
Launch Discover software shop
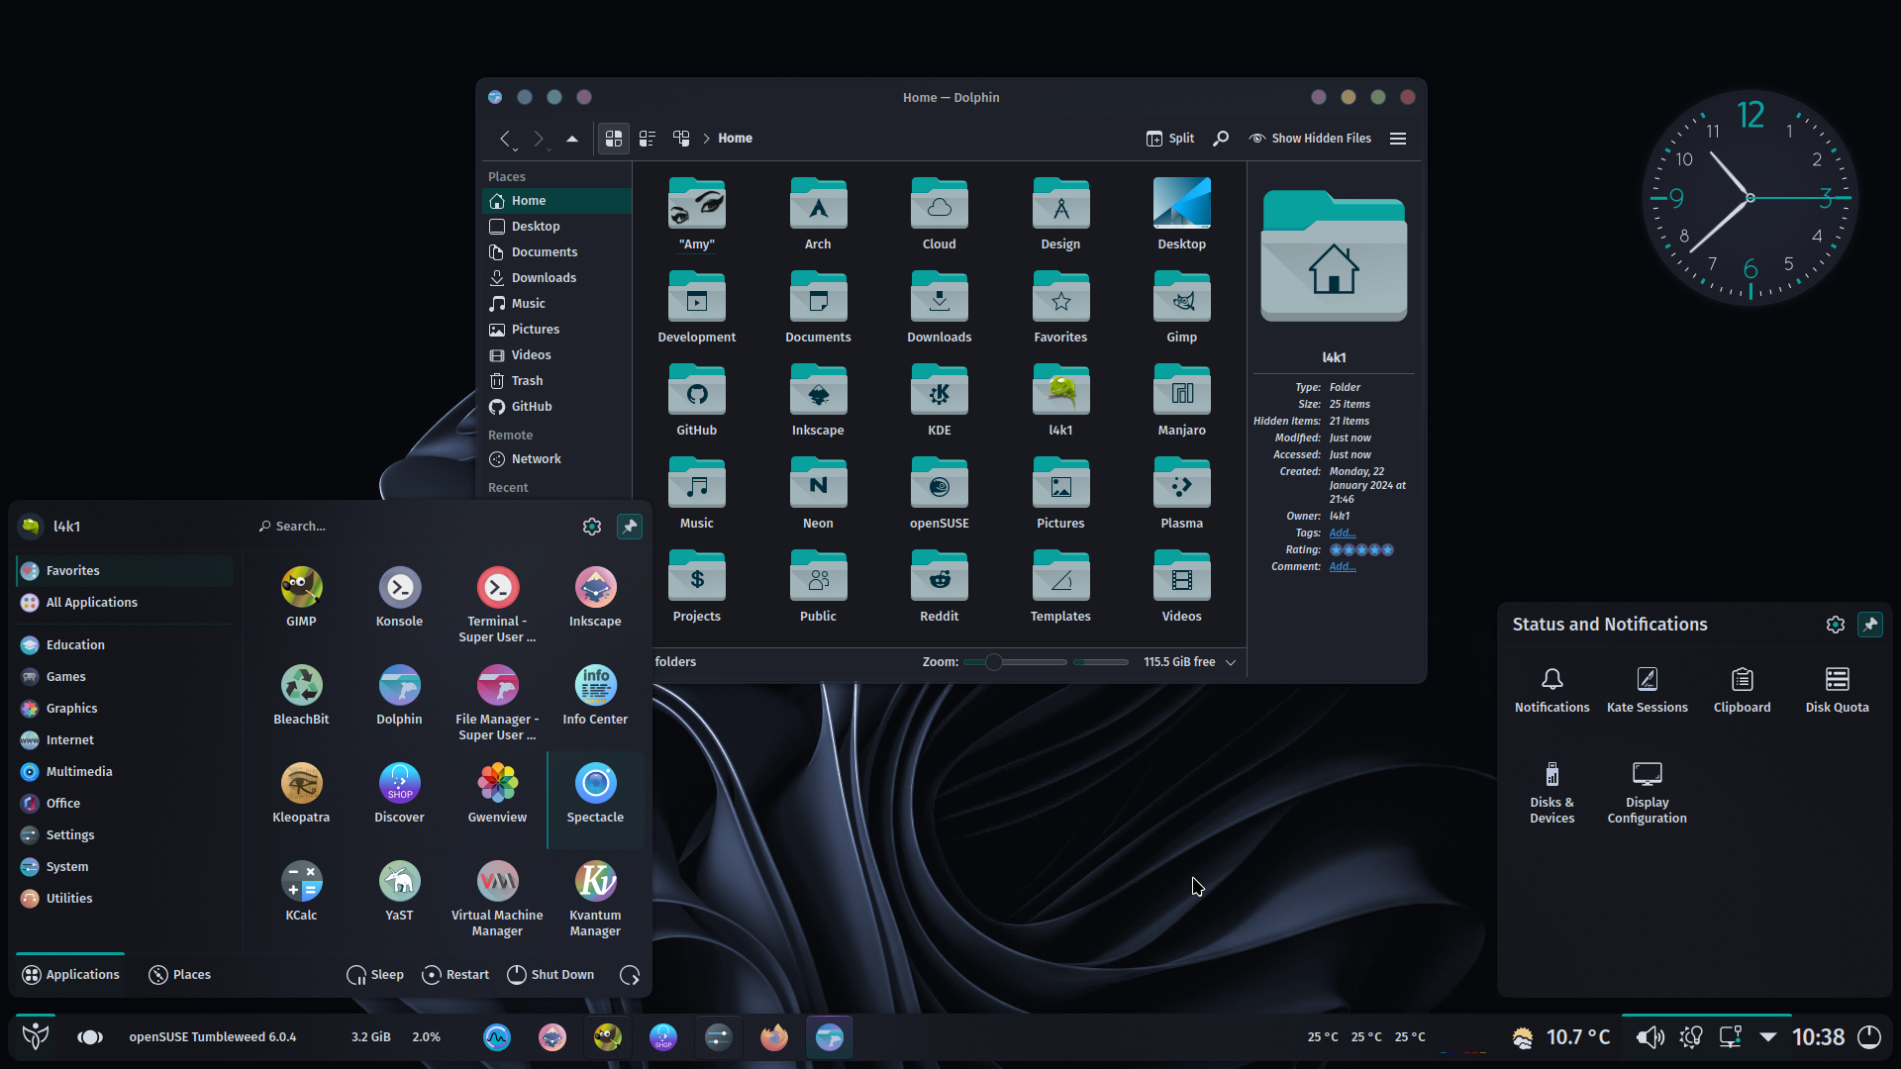click(x=399, y=793)
